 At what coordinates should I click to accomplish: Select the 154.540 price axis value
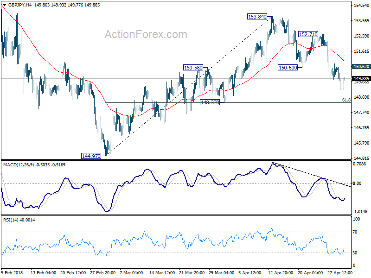tap(361, 6)
